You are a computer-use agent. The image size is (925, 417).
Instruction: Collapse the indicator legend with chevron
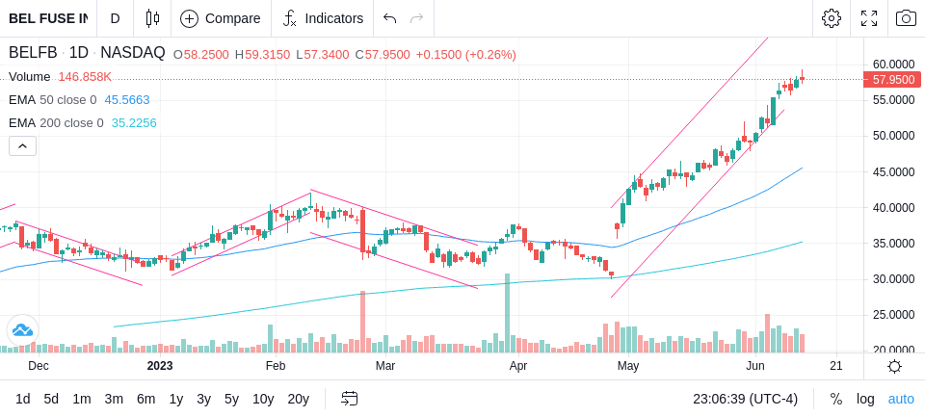click(x=22, y=145)
